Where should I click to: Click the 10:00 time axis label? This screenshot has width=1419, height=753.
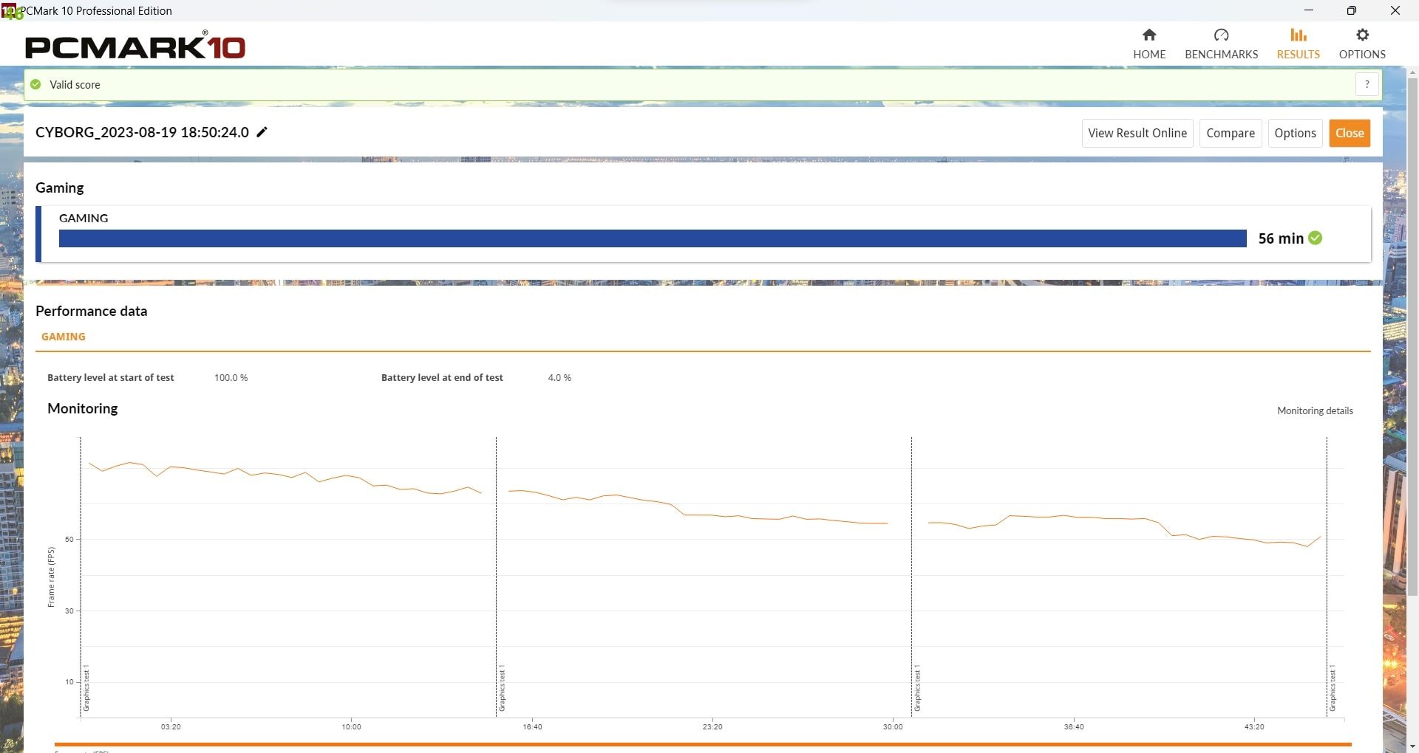point(351,727)
